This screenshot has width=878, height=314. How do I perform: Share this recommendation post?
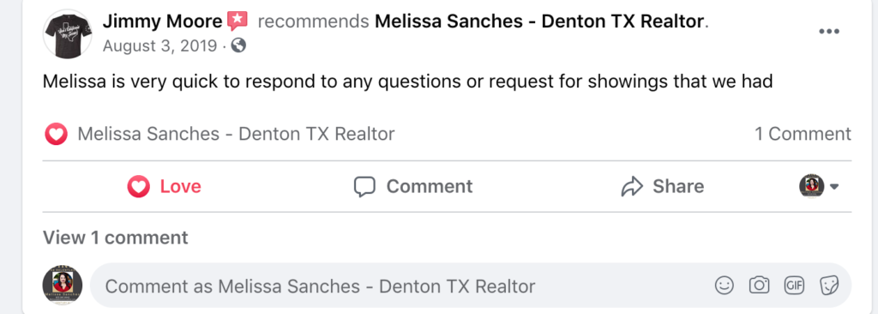[662, 186]
